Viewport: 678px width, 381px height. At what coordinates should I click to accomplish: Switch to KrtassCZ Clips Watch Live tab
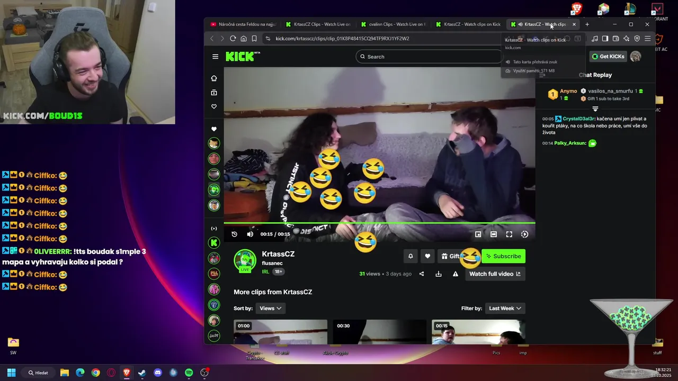(x=318, y=24)
